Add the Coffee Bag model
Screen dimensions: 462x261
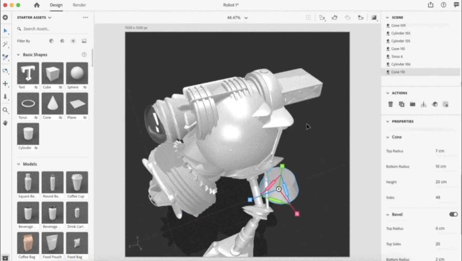pos(28,243)
